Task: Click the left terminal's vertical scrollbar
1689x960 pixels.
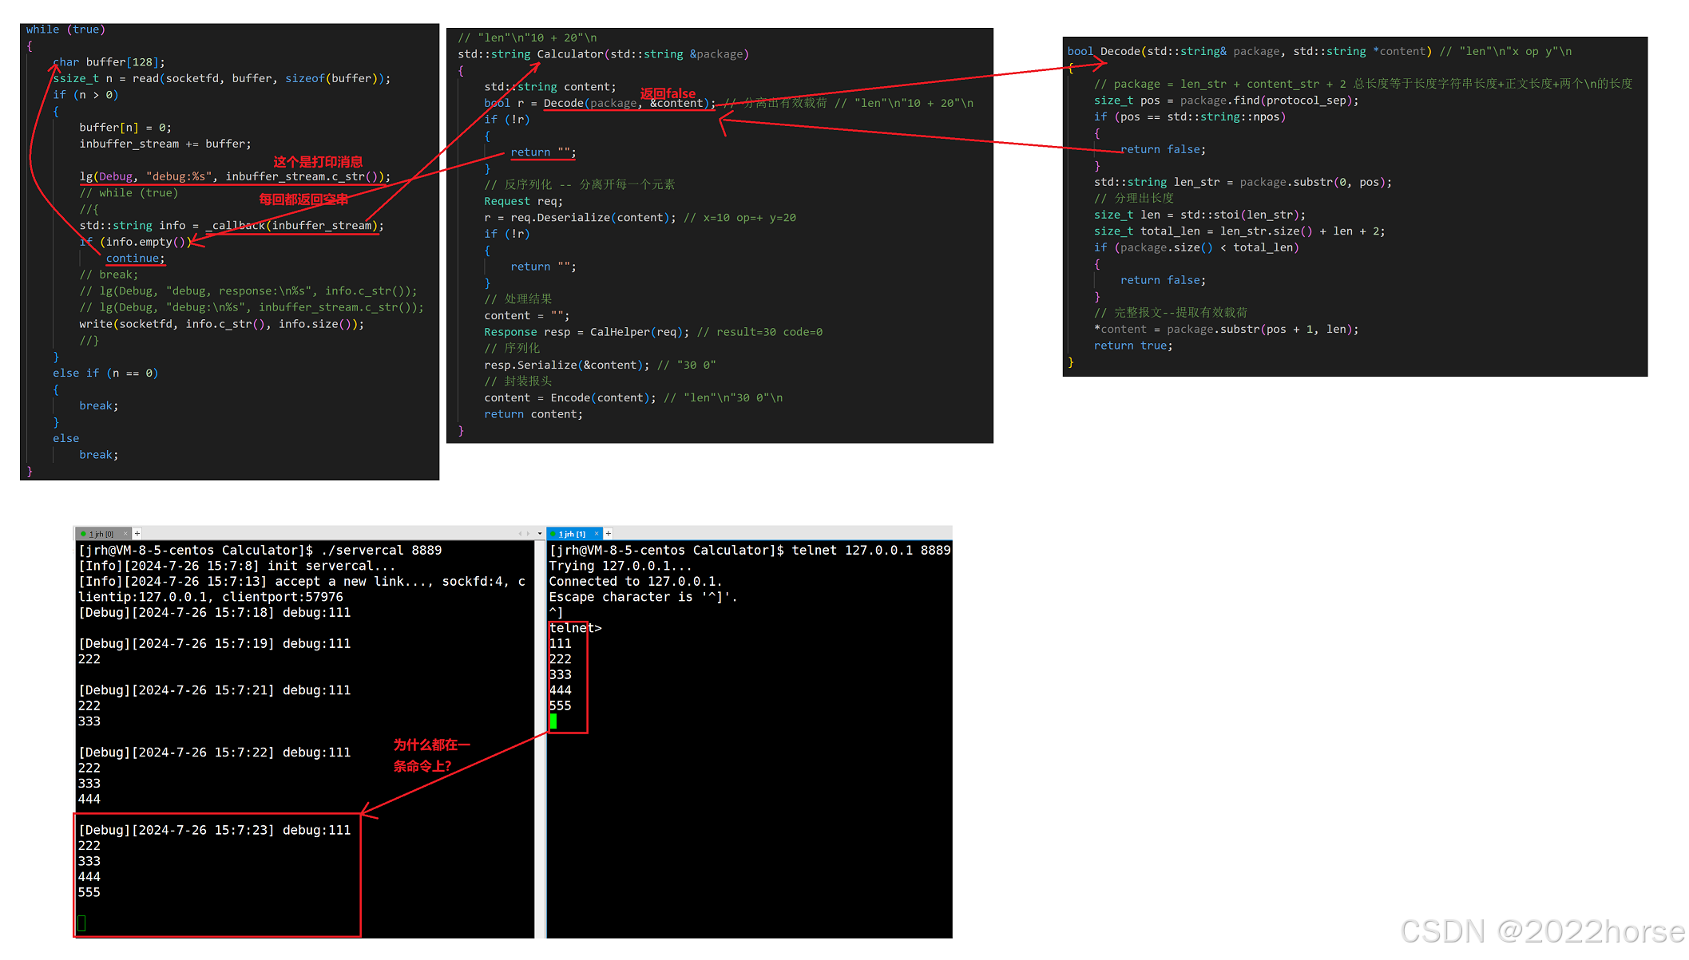Action: pos(540,739)
